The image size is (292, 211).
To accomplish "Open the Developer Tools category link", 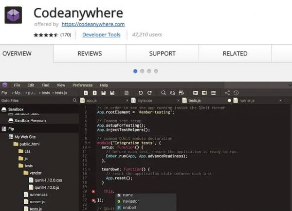I will tap(101, 35).
